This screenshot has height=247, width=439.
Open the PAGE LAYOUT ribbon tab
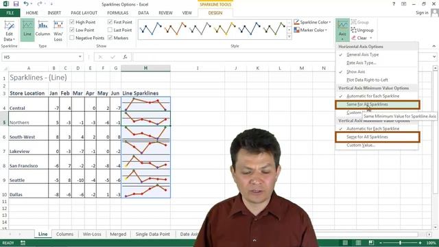pos(84,13)
